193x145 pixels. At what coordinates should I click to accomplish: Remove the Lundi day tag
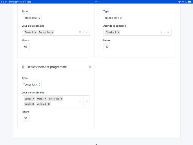[x=33, y=99]
